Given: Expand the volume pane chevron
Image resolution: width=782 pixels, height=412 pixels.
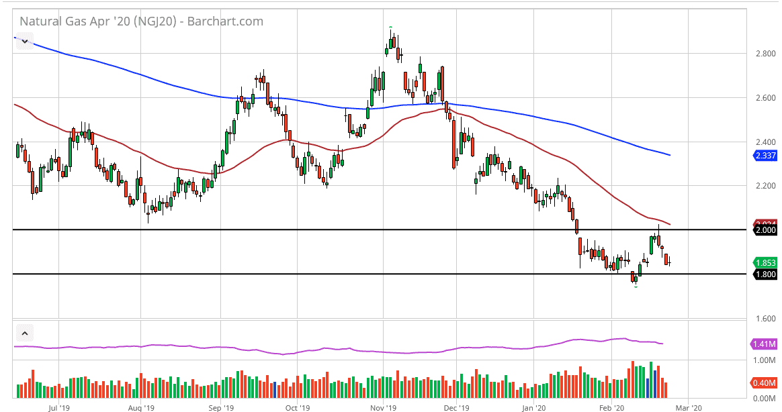Looking at the screenshot, I should 24,333.
